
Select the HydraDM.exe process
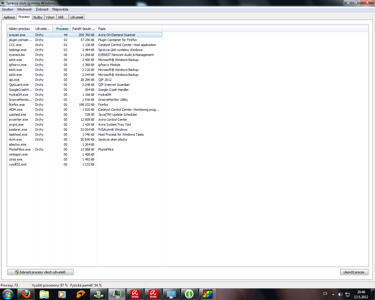coord(85,95)
